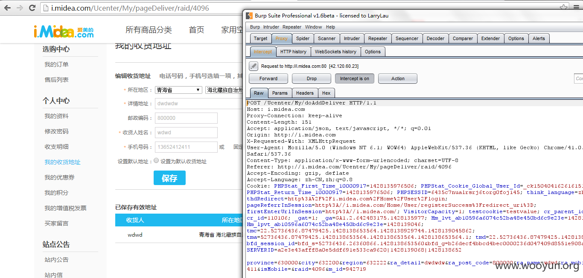Select the Proxy Options sub-tab

[x=373, y=52]
